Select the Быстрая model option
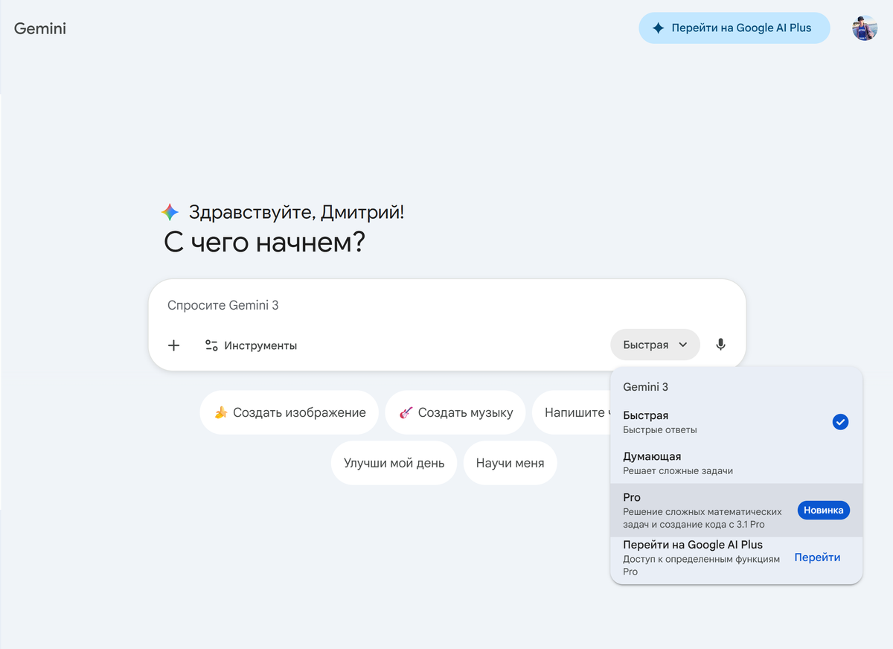The width and height of the screenshot is (893, 649). point(737,422)
